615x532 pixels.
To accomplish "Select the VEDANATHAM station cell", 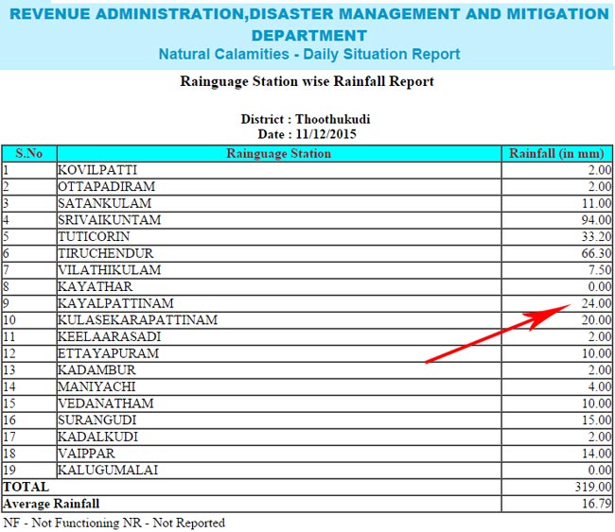I will pyautogui.click(x=279, y=403).
